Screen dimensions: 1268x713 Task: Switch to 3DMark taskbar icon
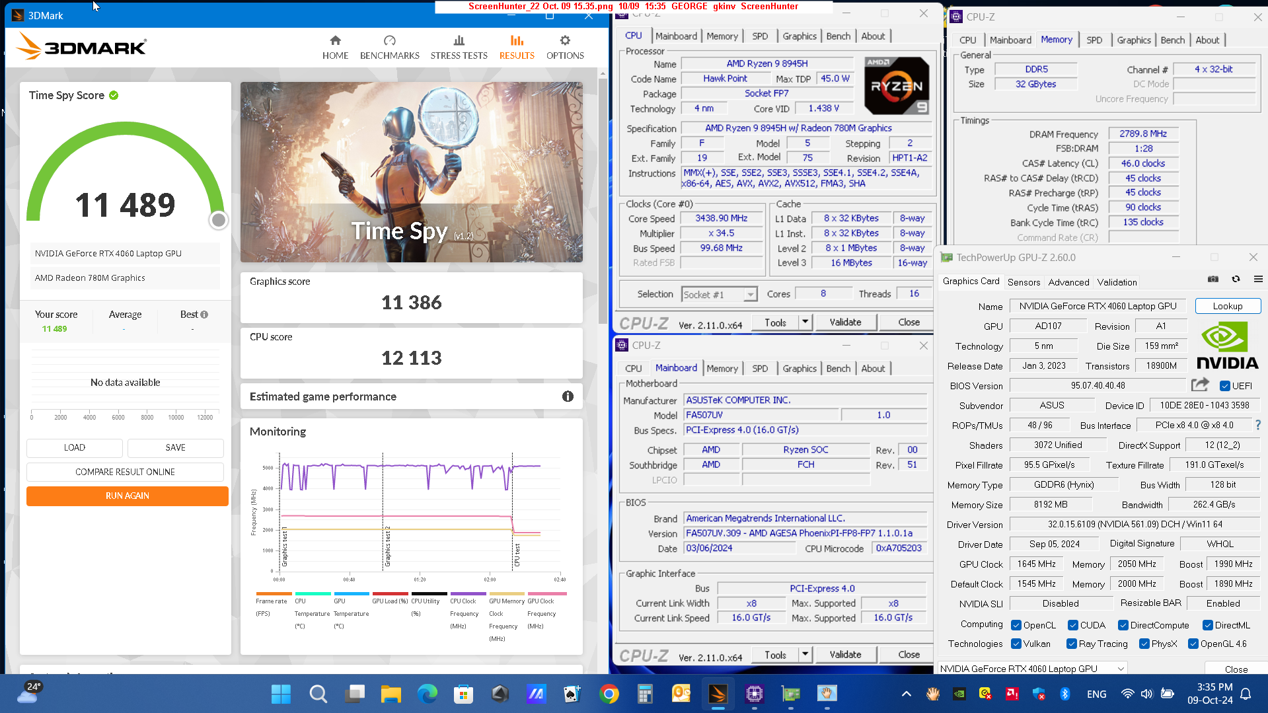718,694
